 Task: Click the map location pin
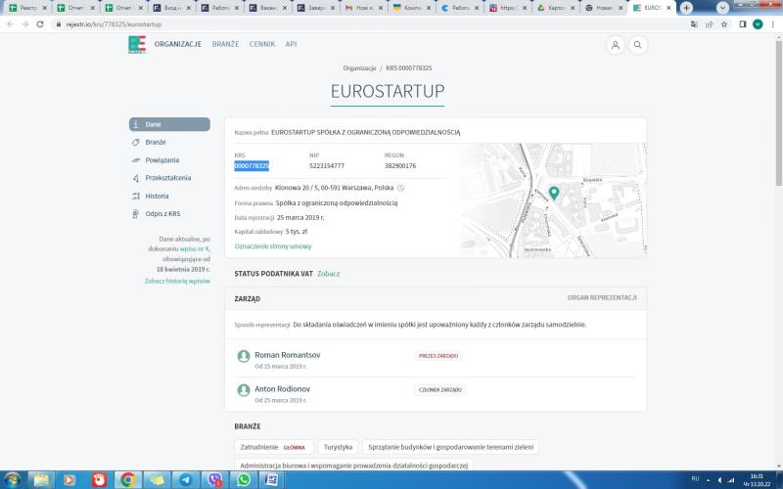(x=554, y=193)
